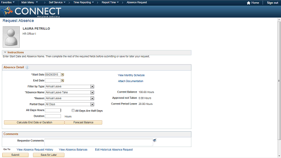Viewport: 281px width, 158px height.
Task: Open the Main Menu dropdown
Action: 29,3
